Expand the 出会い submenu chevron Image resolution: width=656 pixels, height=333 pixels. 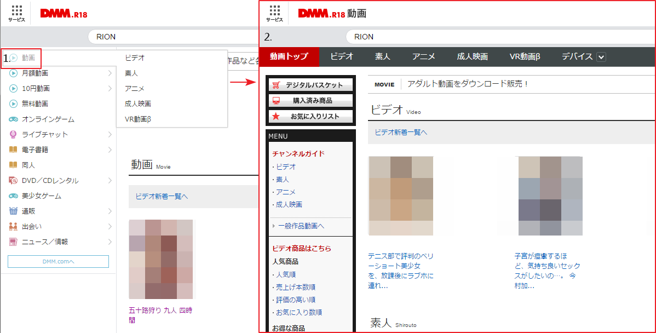(x=110, y=226)
